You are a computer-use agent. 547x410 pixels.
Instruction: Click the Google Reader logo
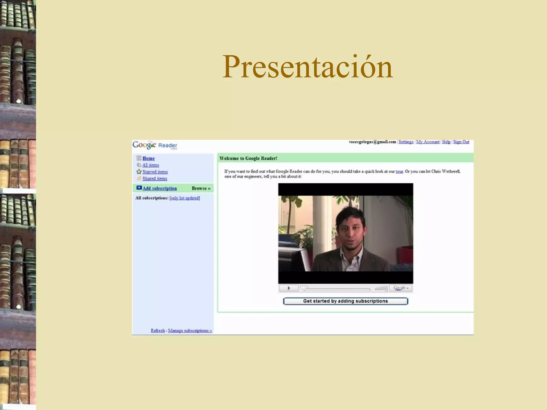tap(155, 145)
